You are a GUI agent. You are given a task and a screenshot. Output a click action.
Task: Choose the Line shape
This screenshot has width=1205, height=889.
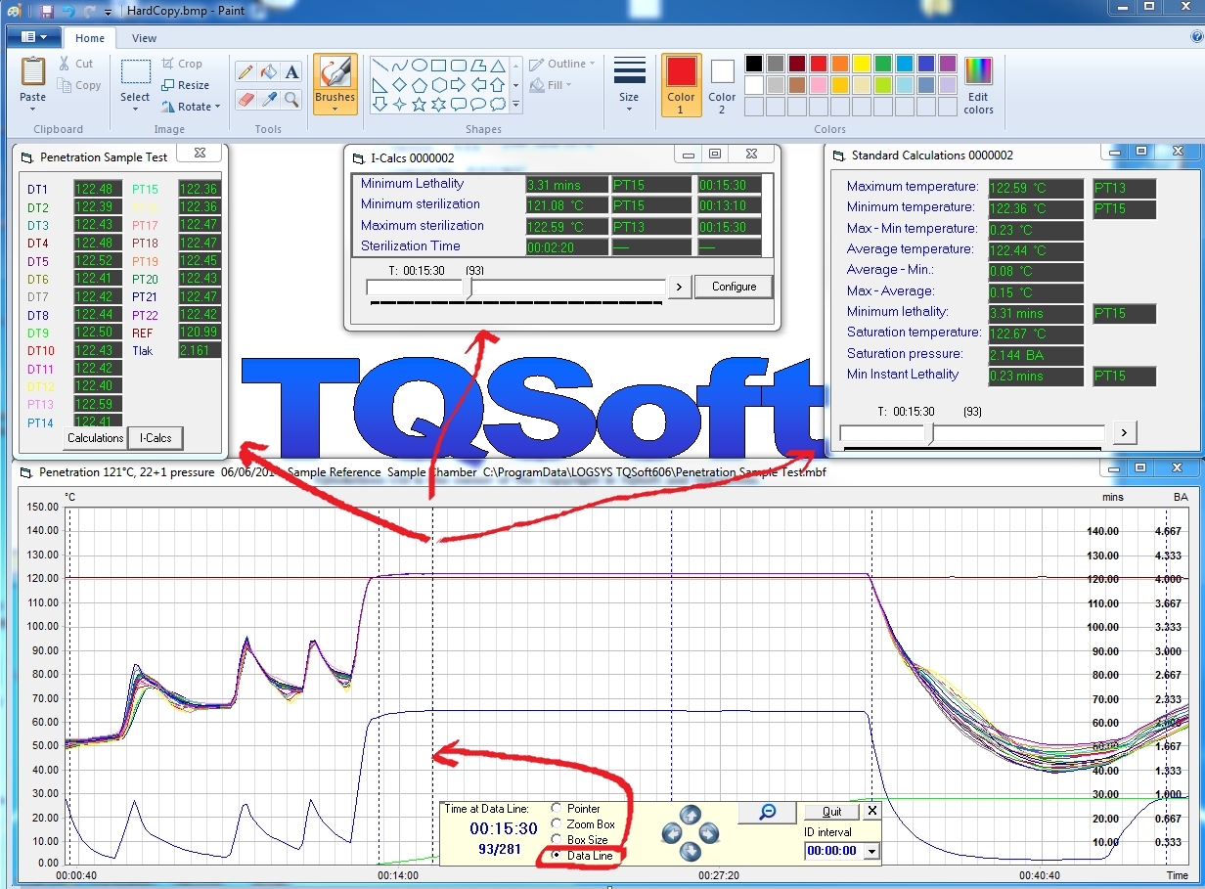(x=379, y=66)
